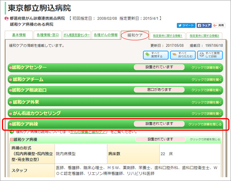Click クリックで詳細を開く on がん看護カウンセリング row
This screenshot has height=181, width=231.
(206, 114)
